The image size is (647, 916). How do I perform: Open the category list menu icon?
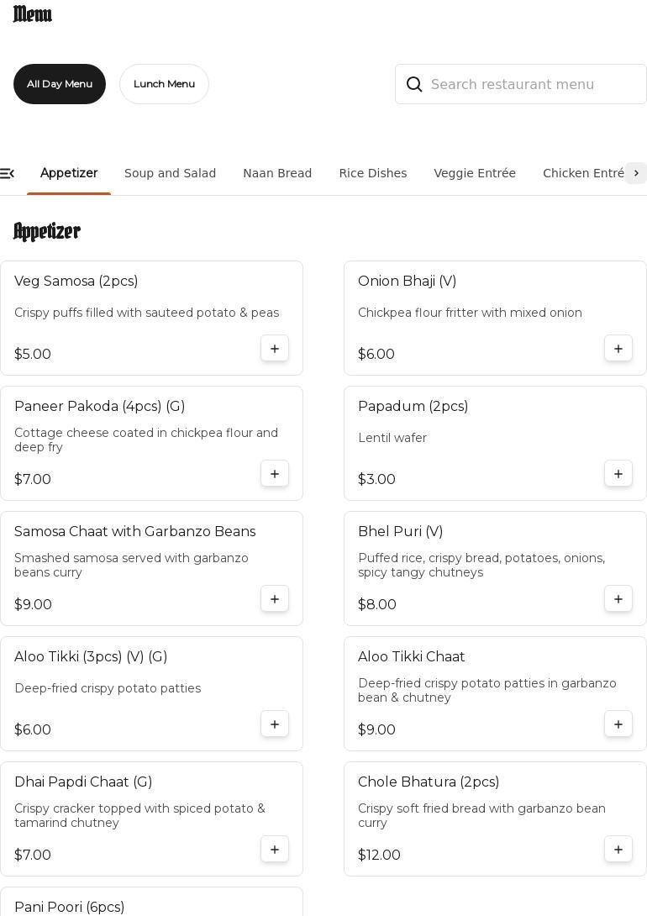tap(8, 173)
